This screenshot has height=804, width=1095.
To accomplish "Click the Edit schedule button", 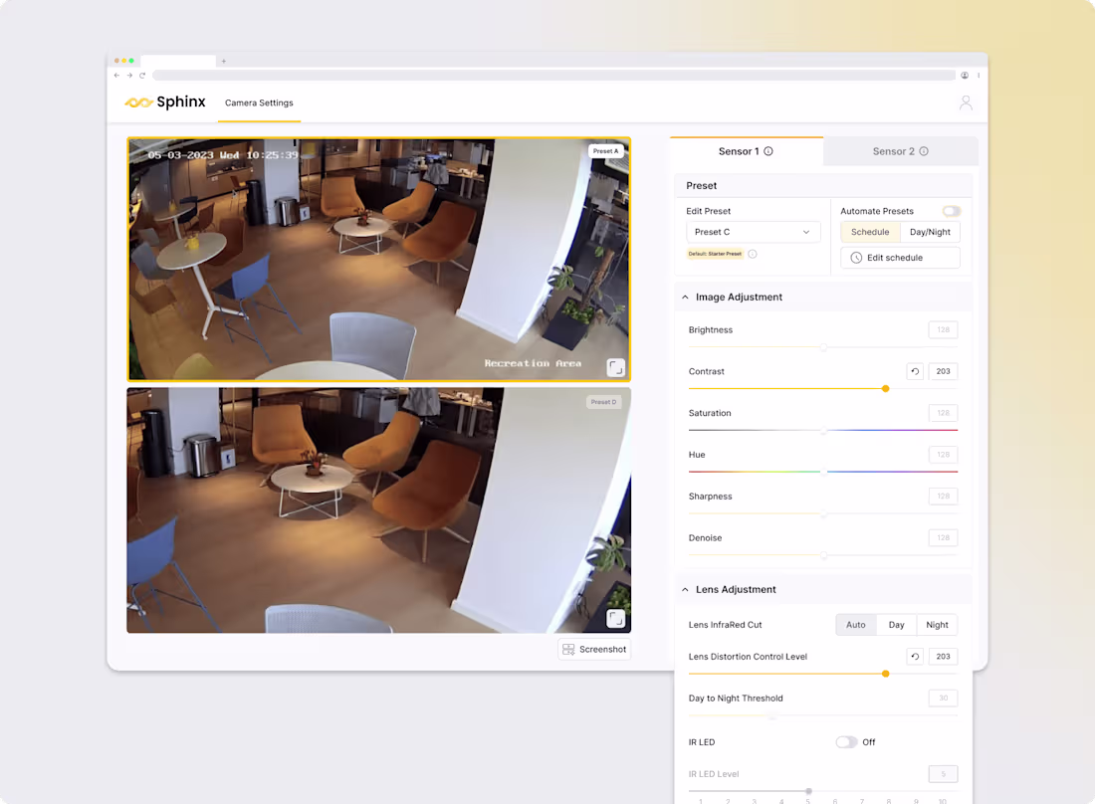I will tap(900, 258).
